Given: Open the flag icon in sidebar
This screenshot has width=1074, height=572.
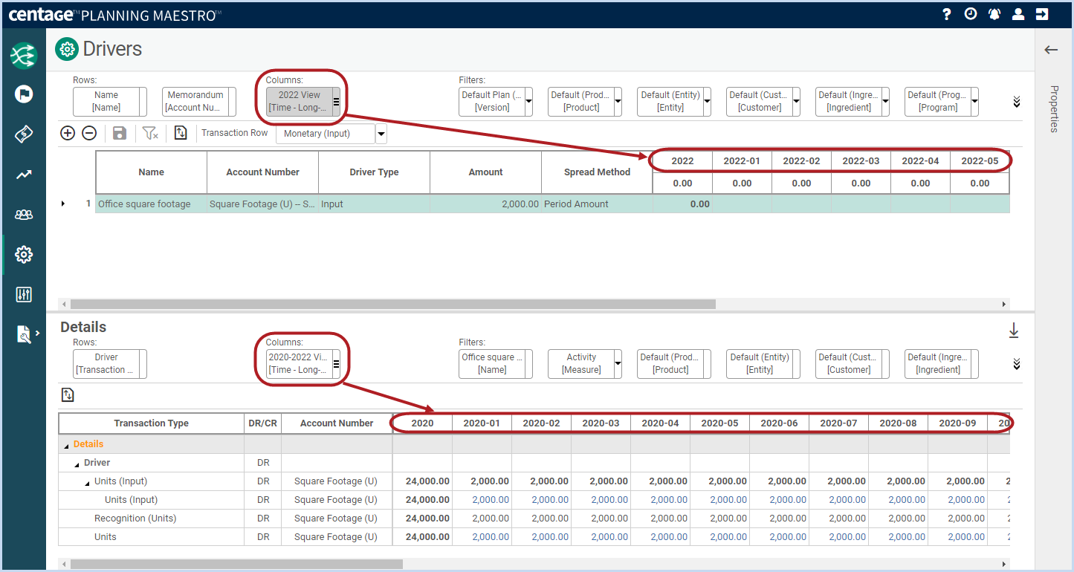Looking at the screenshot, I should click(x=24, y=94).
